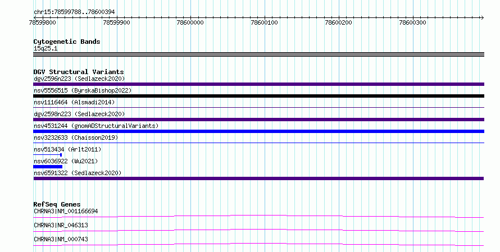Select variant label nsv4531244 (gnomADStructuralVariants)

click(96, 126)
